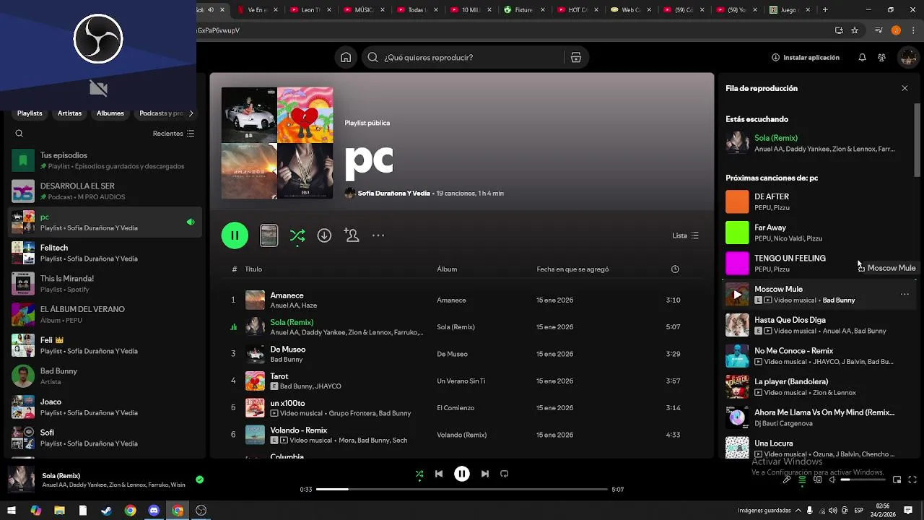Open more options for Moscow Mule
The width and height of the screenshot is (924, 520).
point(905,295)
